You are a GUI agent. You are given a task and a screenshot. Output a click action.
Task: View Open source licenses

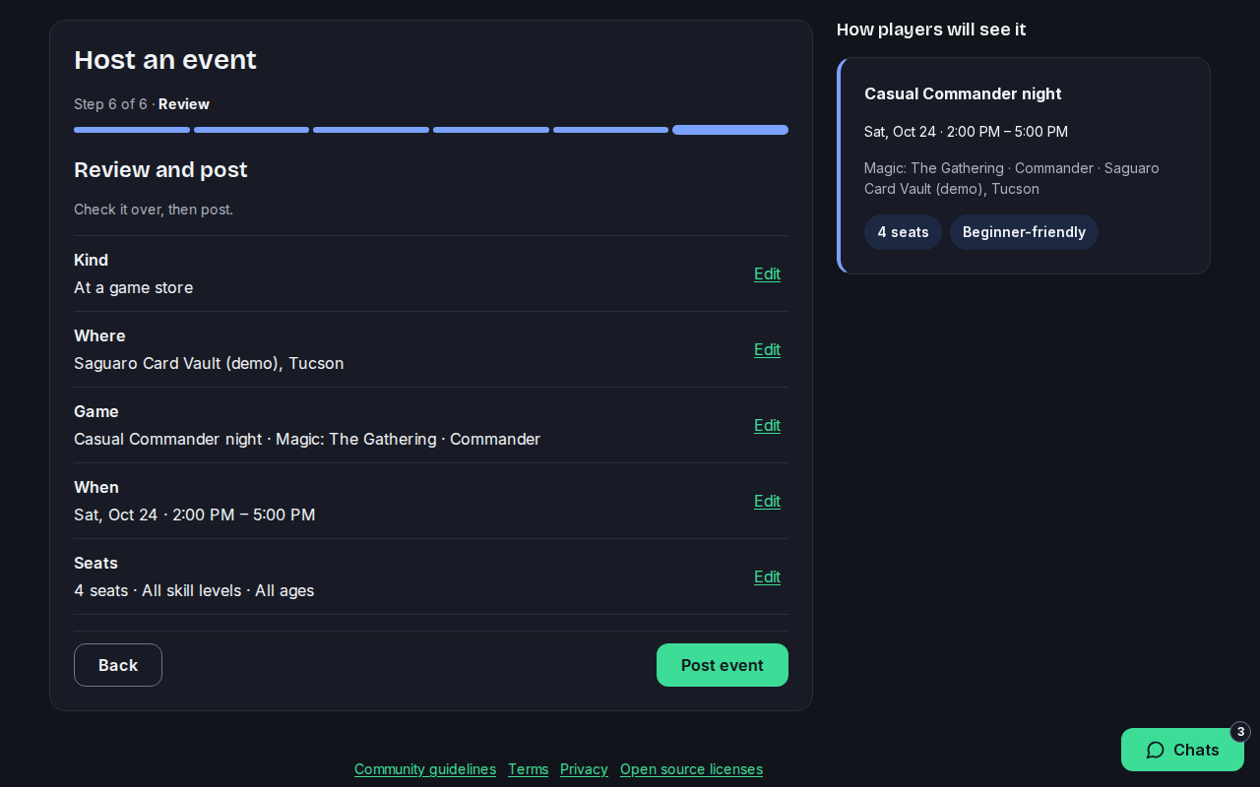(x=691, y=769)
